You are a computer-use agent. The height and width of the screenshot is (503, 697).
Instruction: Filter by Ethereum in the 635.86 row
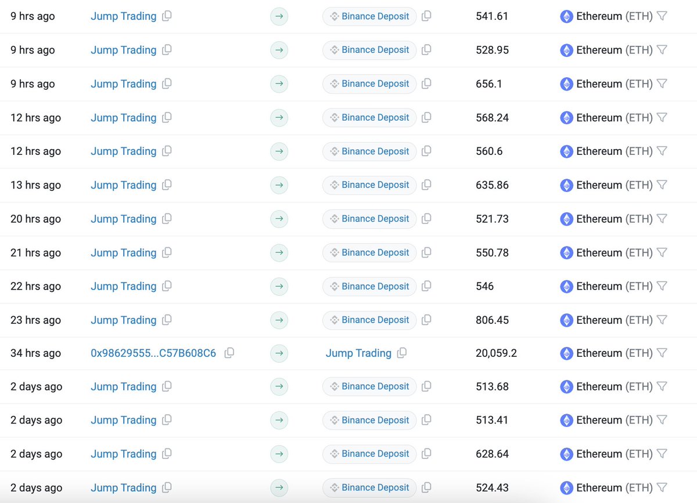(662, 185)
